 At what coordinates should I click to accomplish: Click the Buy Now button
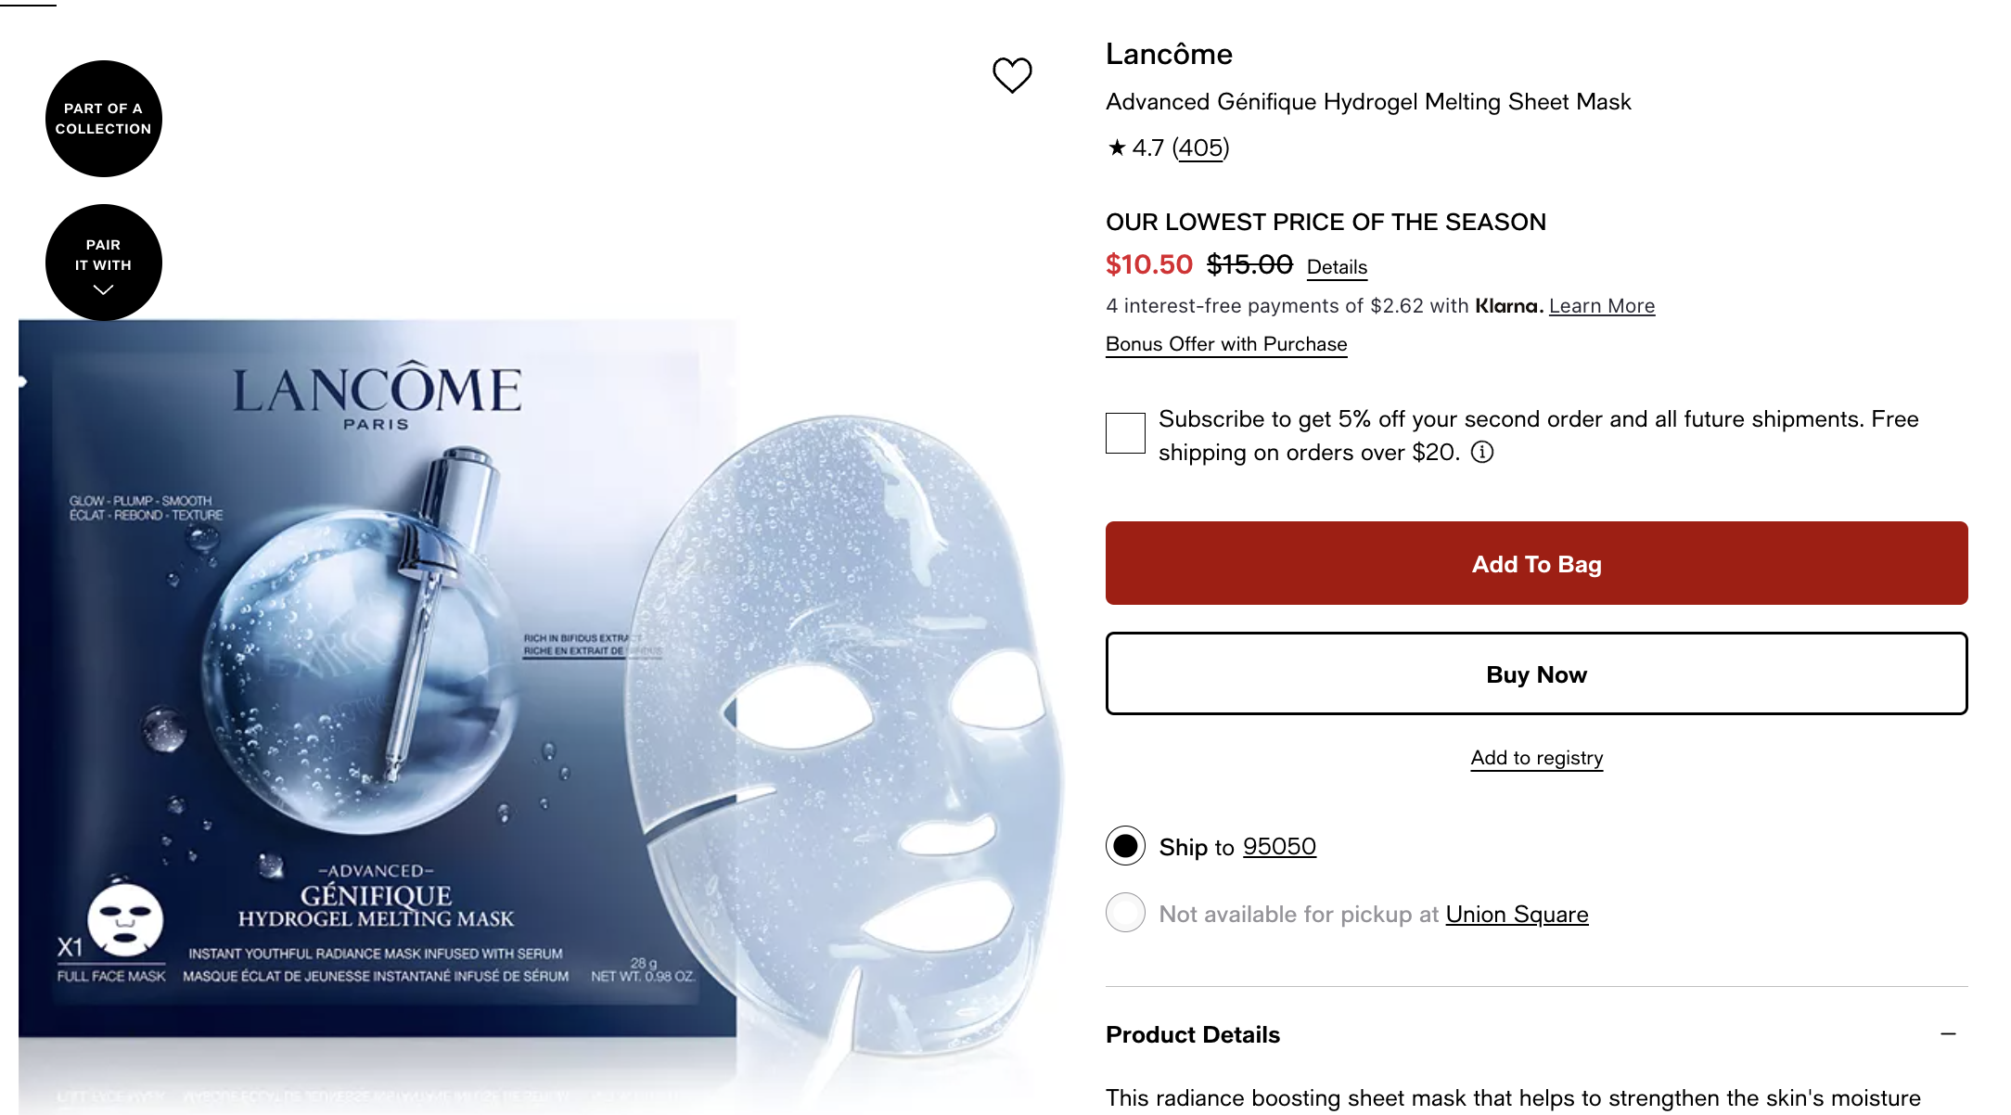click(1536, 673)
